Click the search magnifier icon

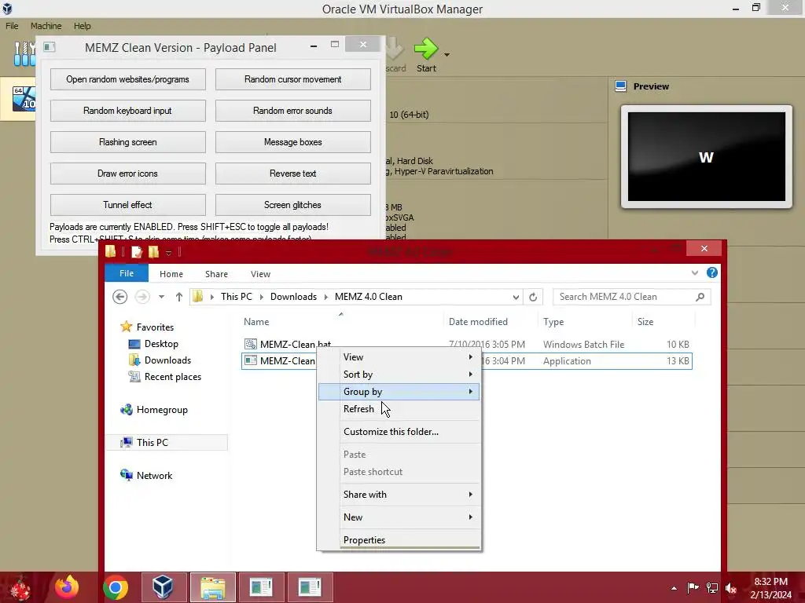[700, 296]
